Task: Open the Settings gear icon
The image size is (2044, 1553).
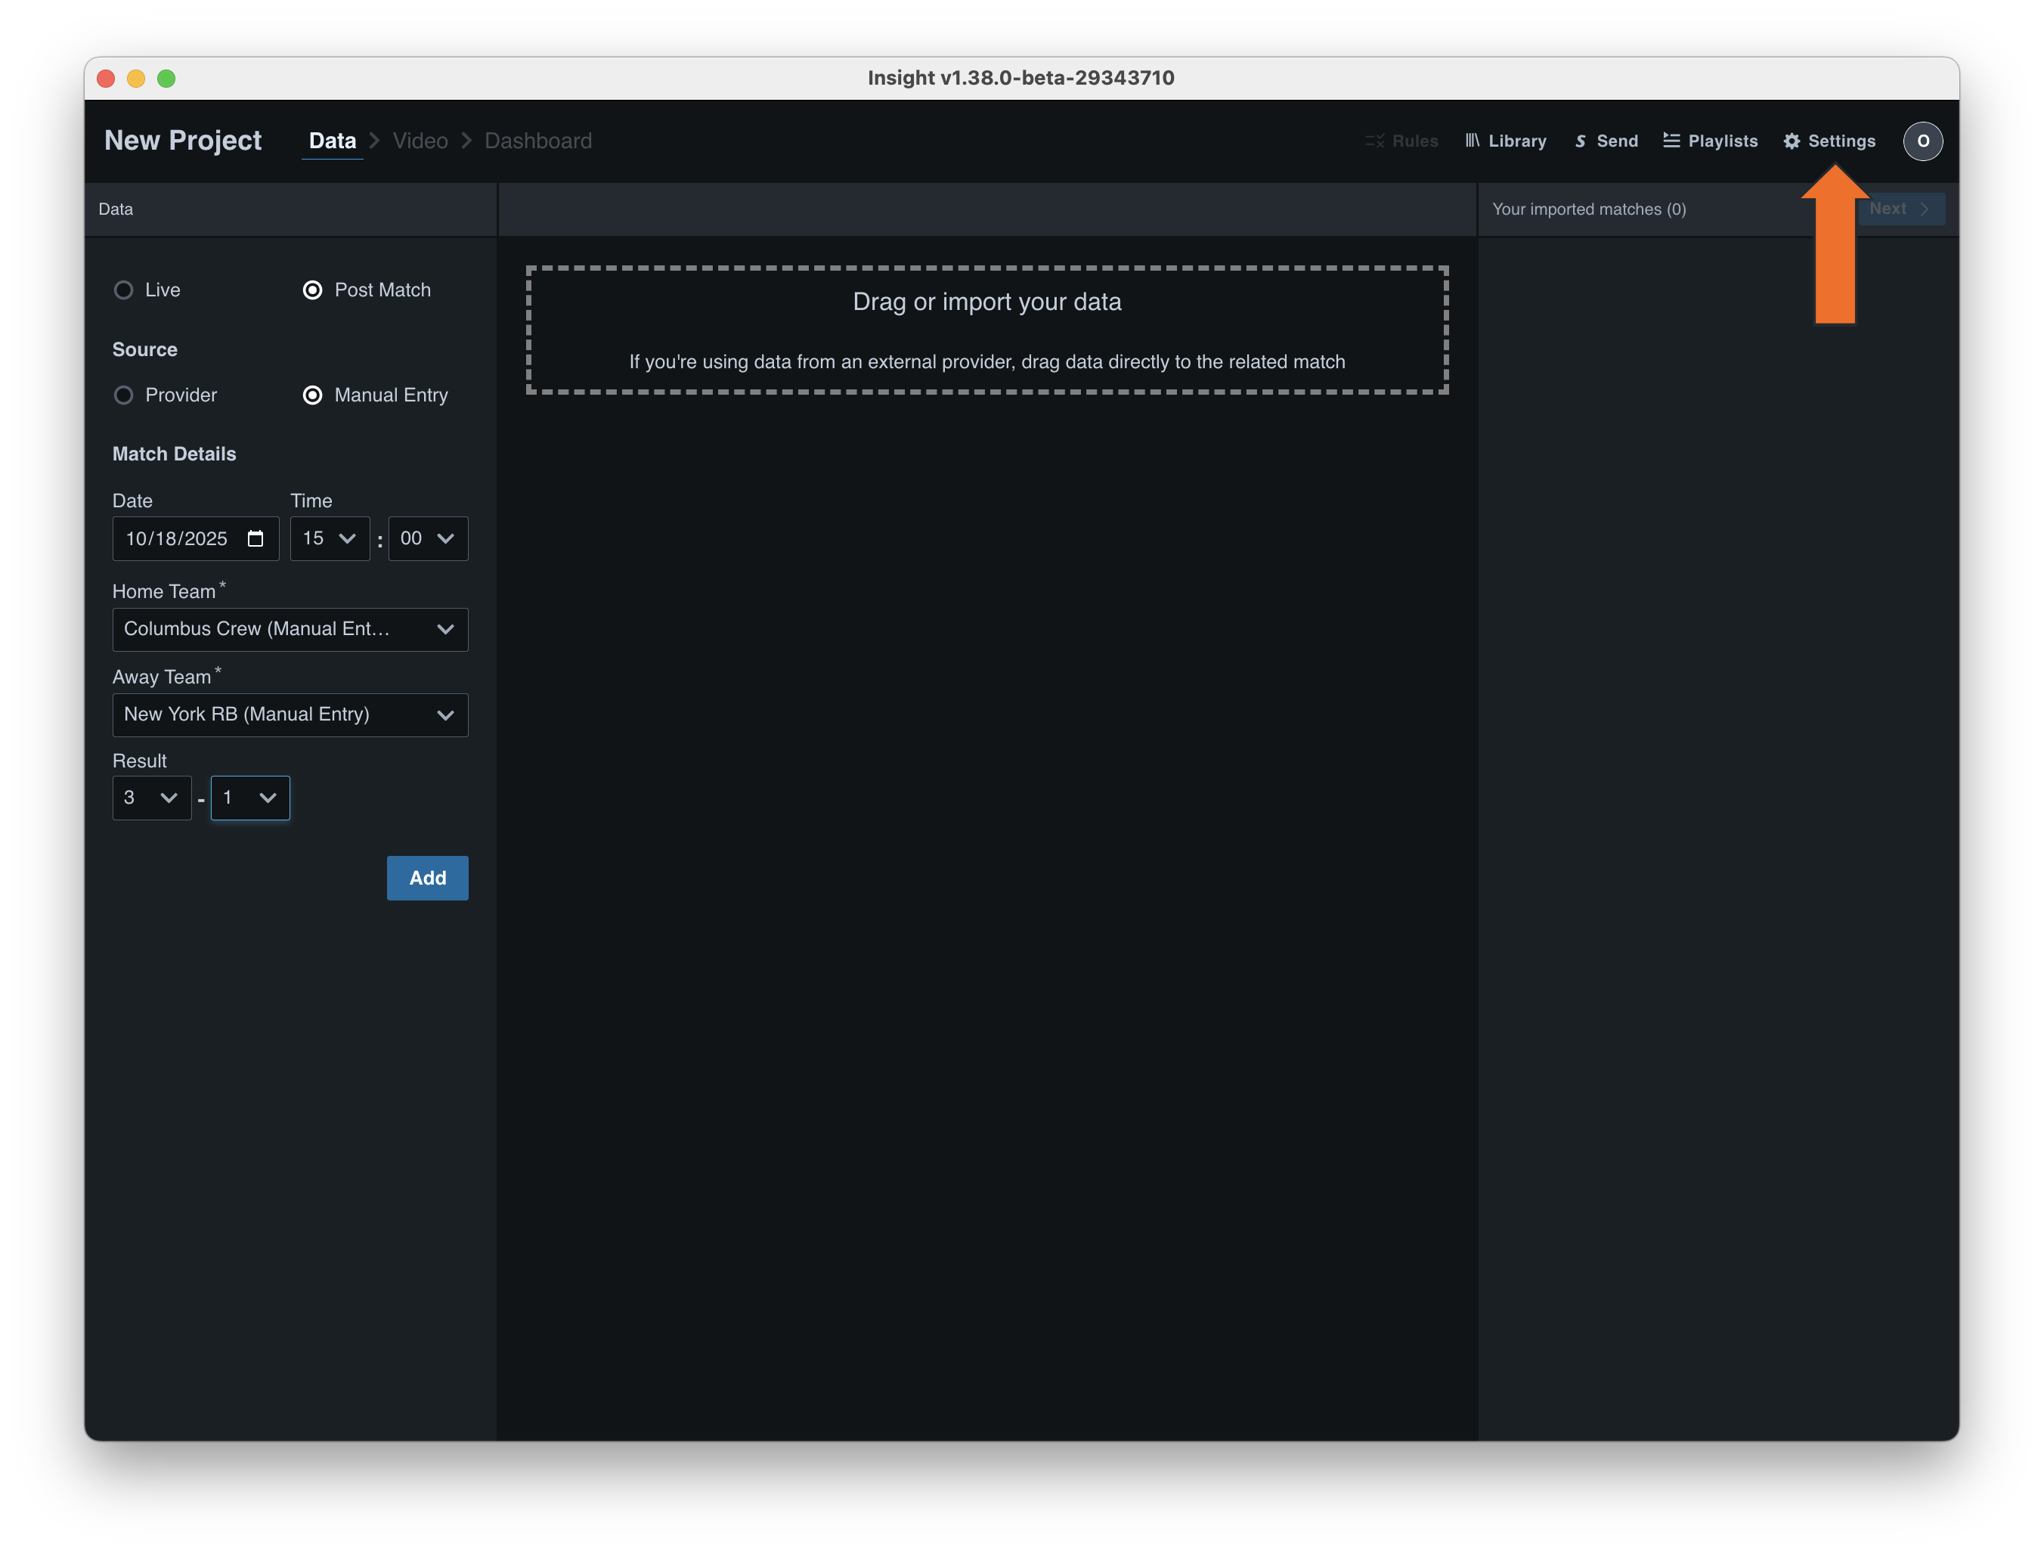Action: [x=1792, y=141]
